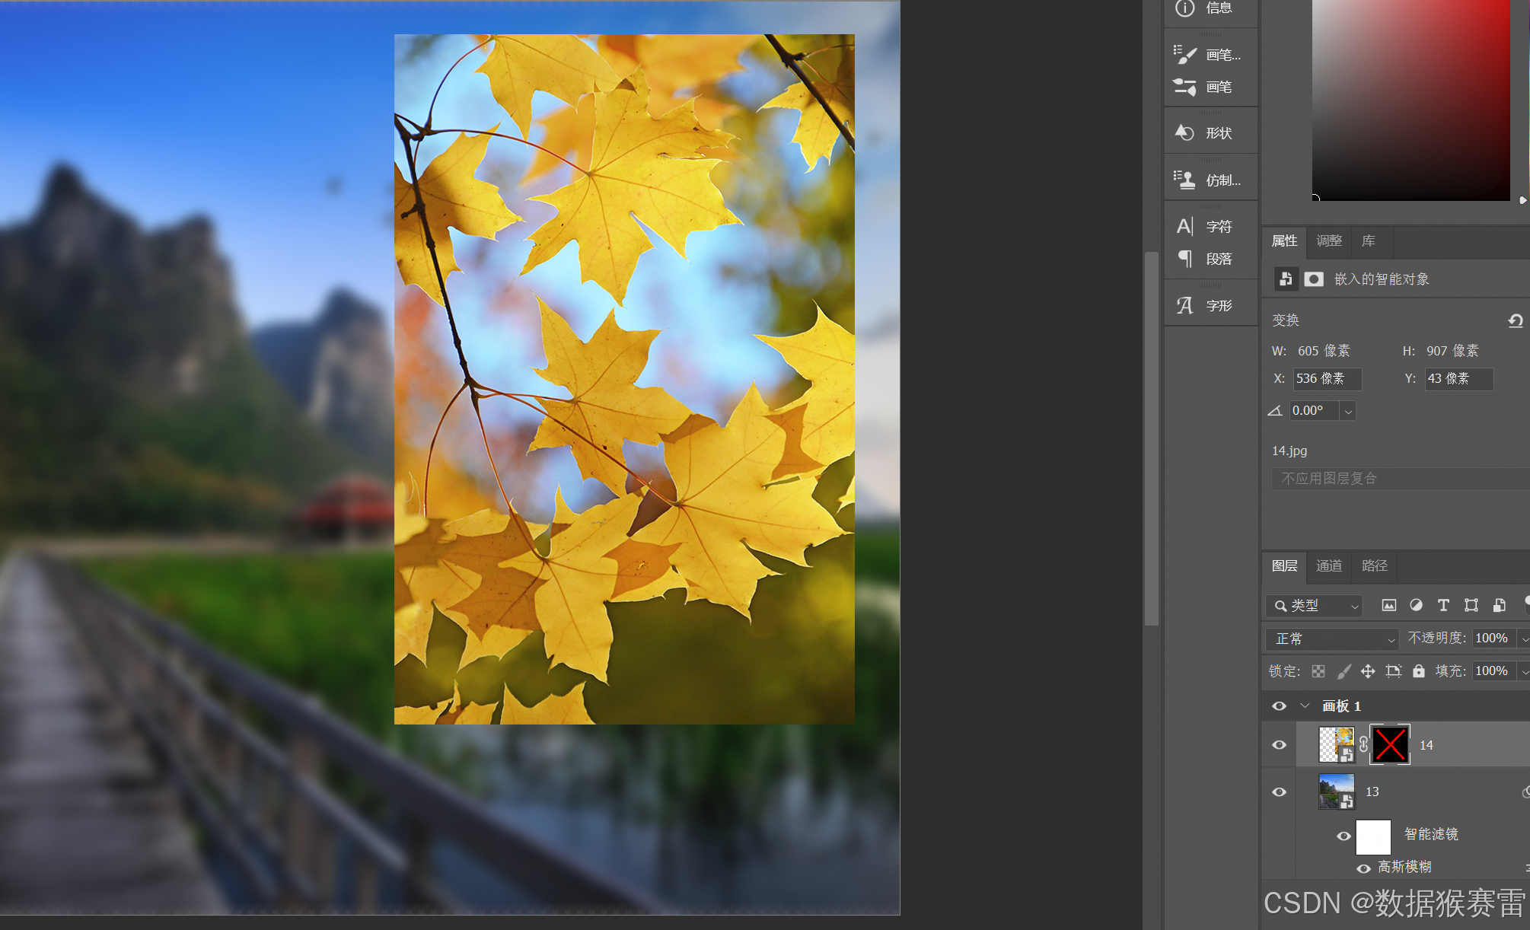The image size is (1530, 930).
Task: Switch to the 通道 channels tab
Action: click(1329, 566)
